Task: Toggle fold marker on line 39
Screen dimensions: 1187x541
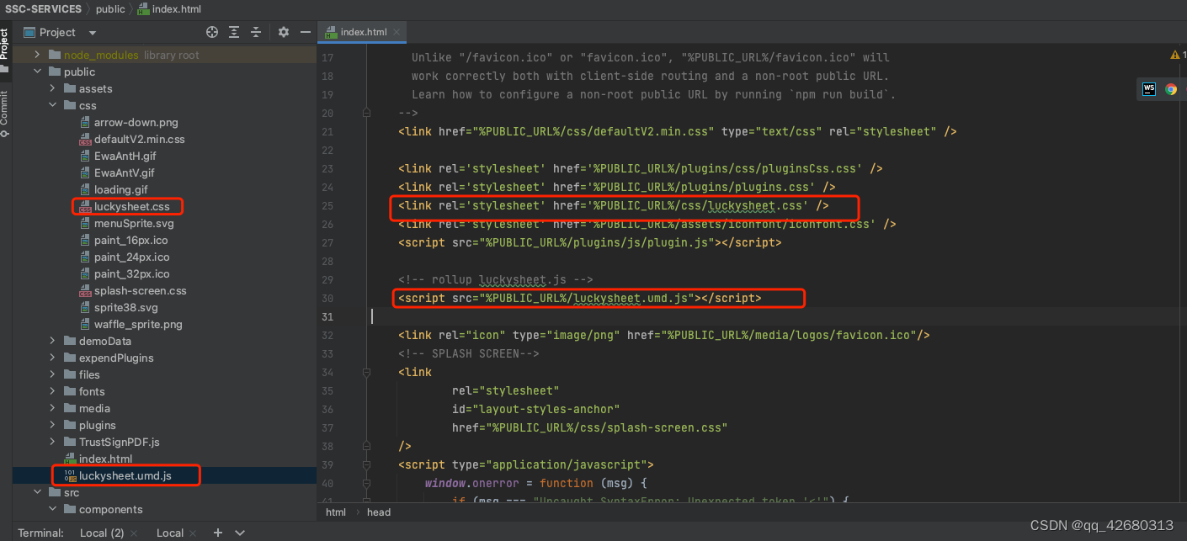Action: point(366,464)
